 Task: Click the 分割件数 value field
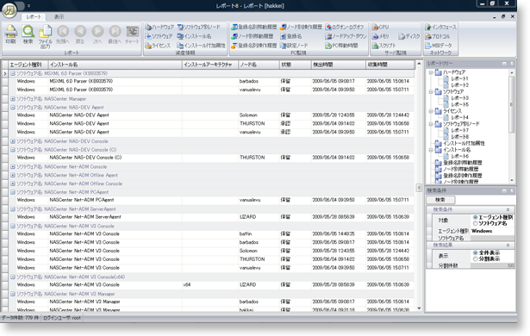point(492,265)
